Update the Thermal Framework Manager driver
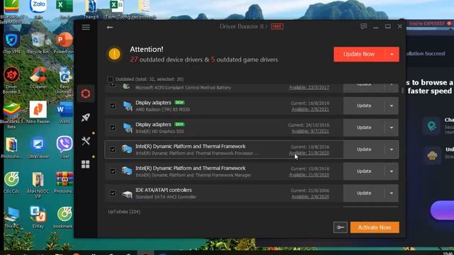Viewport: 454px width, 255px height. pyautogui.click(x=364, y=171)
